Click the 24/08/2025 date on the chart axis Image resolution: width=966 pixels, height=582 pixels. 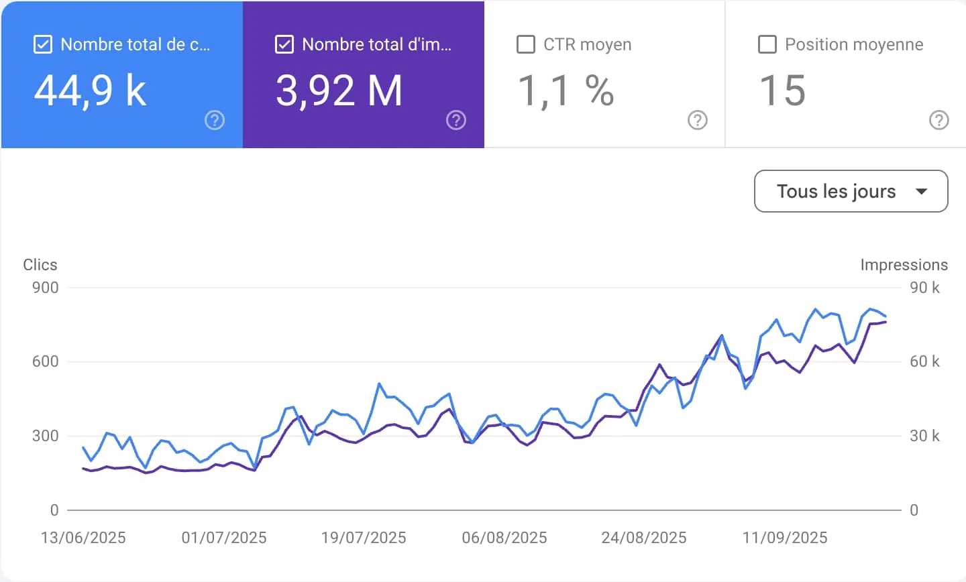tap(644, 538)
